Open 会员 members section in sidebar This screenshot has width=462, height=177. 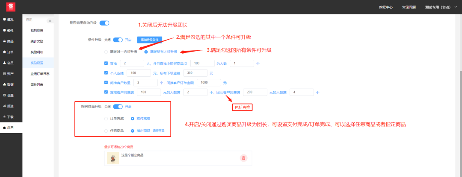pyautogui.click(x=9, y=63)
